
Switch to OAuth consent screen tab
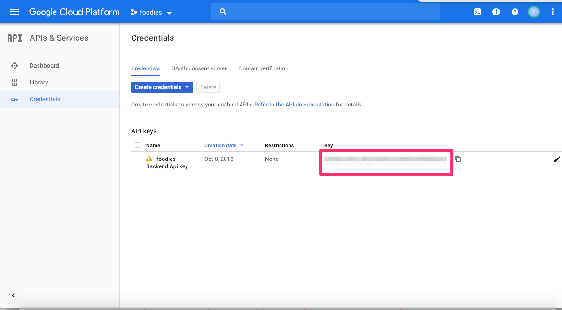click(199, 68)
